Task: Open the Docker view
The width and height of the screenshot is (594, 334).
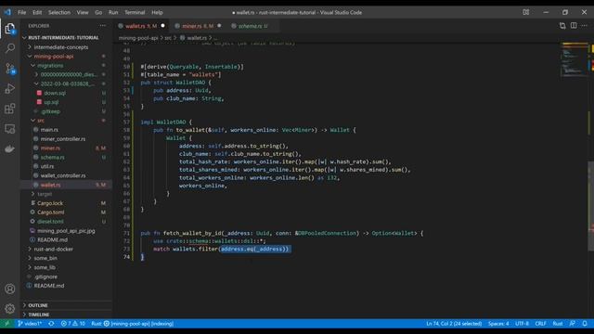Action: click(10, 148)
